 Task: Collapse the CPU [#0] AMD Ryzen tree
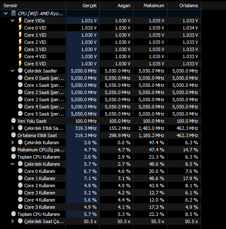point(6,13)
